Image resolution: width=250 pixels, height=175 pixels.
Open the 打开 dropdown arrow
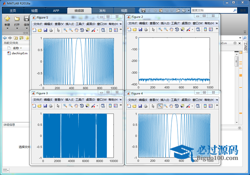click(17, 28)
